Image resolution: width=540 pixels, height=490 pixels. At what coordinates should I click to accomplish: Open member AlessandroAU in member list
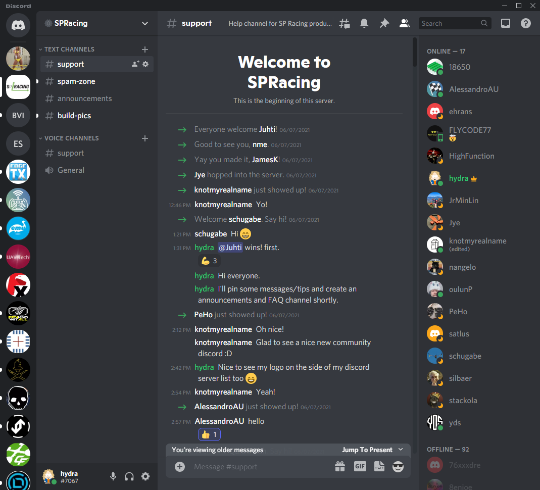pyautogui.click(x=478, y=89)
